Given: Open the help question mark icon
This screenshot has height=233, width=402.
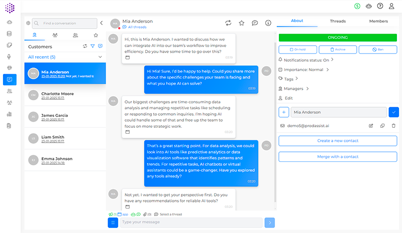Looking at the screenshot, I should (x=380, y=6).
